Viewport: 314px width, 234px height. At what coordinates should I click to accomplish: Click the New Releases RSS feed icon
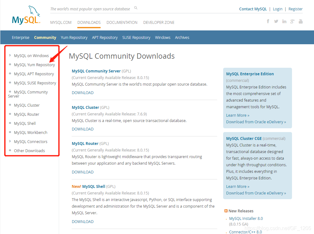(226, 211)
